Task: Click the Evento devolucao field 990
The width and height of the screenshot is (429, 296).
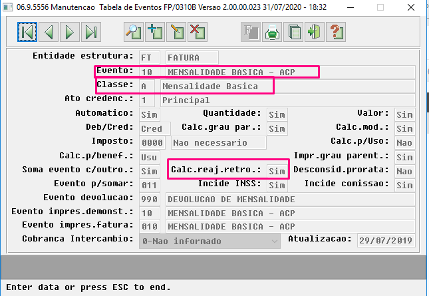Action: coord(150,199)
